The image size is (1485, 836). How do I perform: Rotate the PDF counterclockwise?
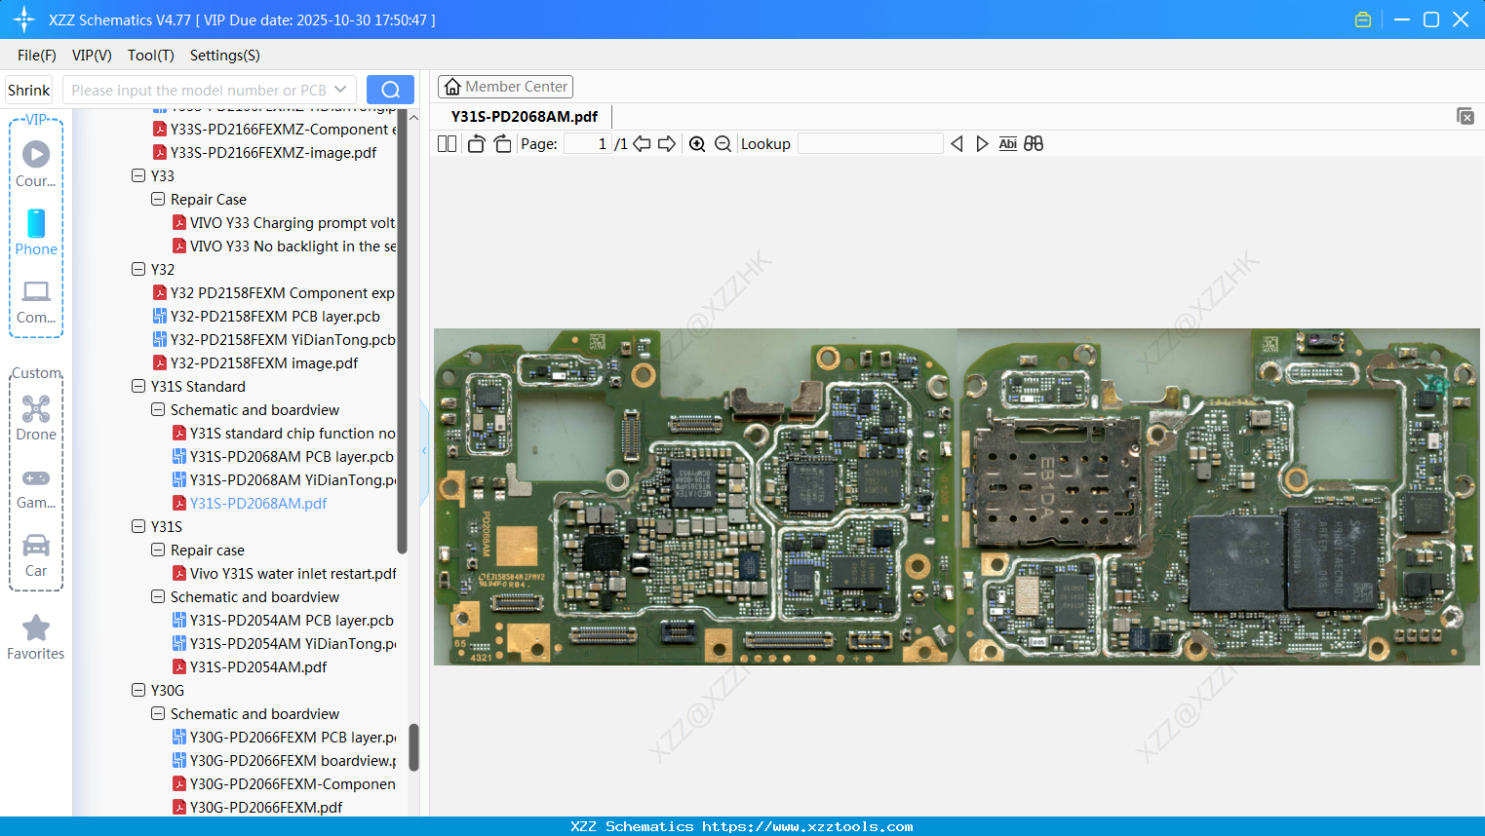tap(475, 142)
